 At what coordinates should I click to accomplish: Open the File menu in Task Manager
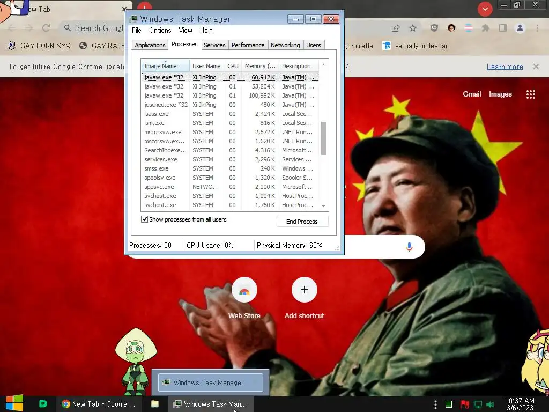(x=137, y=31)
